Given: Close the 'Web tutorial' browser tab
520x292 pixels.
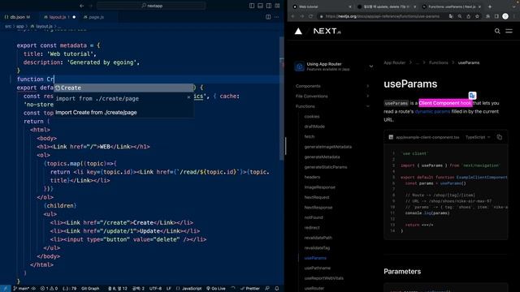Looking at the screenshot, I should [x=350, y=6].
